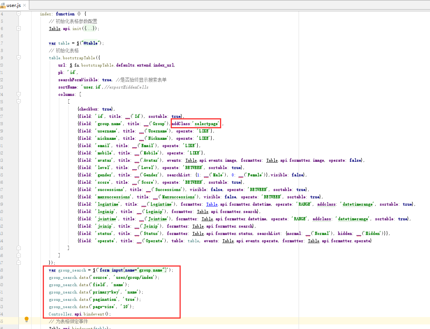Click the 'user.id' string value
This screenshot has height=329, width=430.
pos(92,87)
